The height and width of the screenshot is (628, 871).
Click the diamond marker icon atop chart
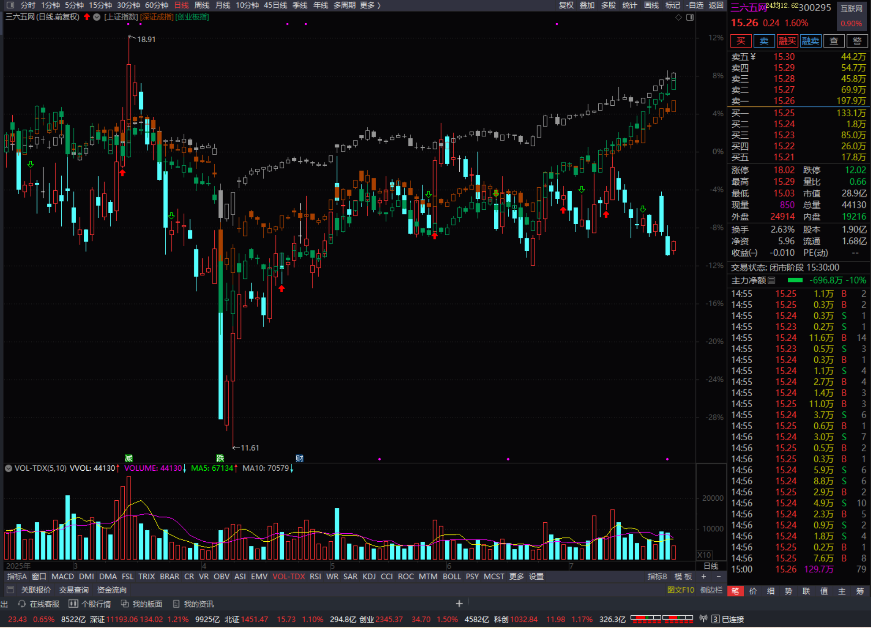(x=678, y=17)
